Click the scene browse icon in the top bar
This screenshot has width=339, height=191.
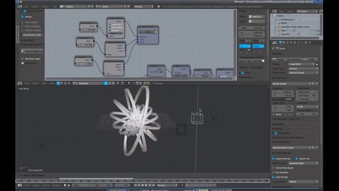(97, 7)
